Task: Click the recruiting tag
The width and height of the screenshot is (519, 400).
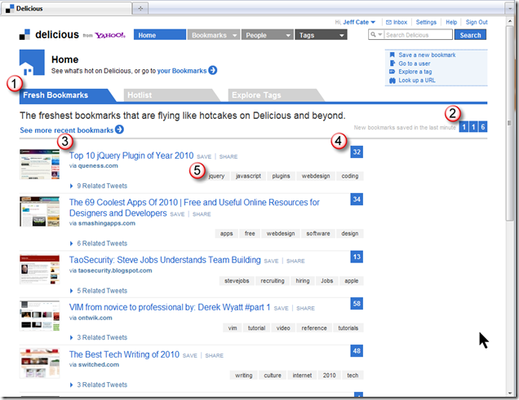Action: point(273,281)
